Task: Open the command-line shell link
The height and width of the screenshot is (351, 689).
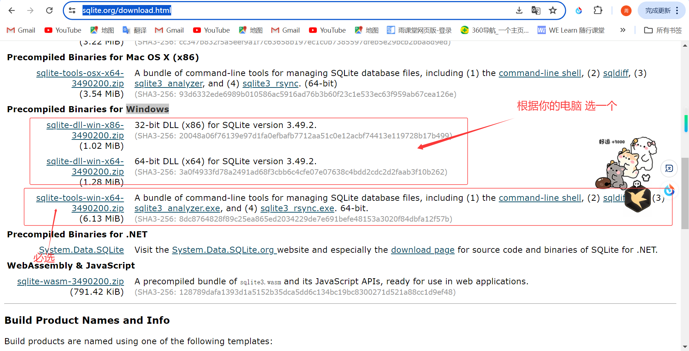Action: point(540,198)
